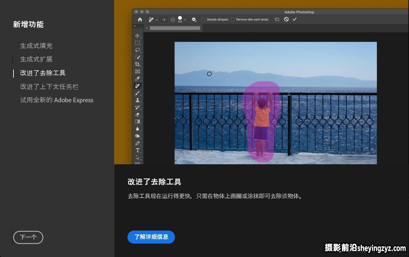The image size is (409, 257).
Task: Click the Home icon in Photoshop options bar
Action: tap(140, 20)
